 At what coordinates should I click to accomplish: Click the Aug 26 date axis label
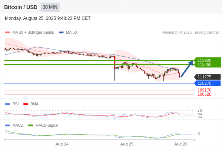181,144
